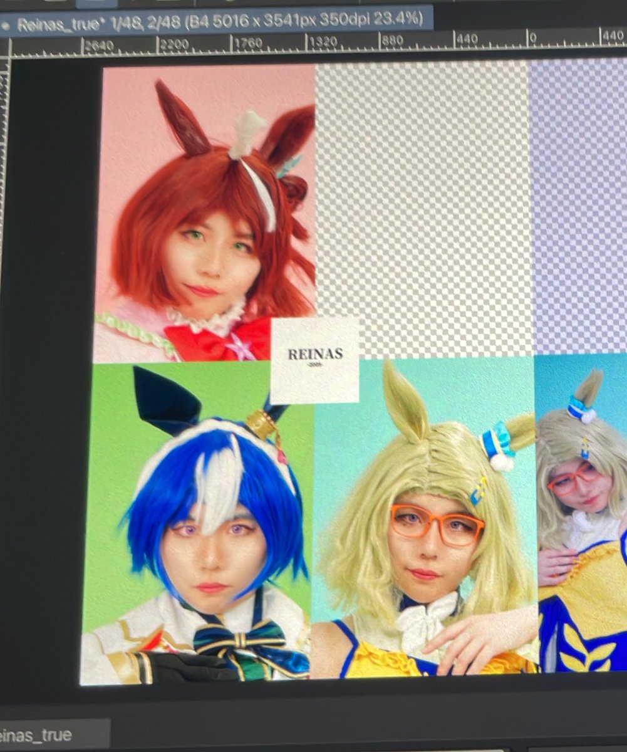Click the 880 mark on the ruler

393,40
